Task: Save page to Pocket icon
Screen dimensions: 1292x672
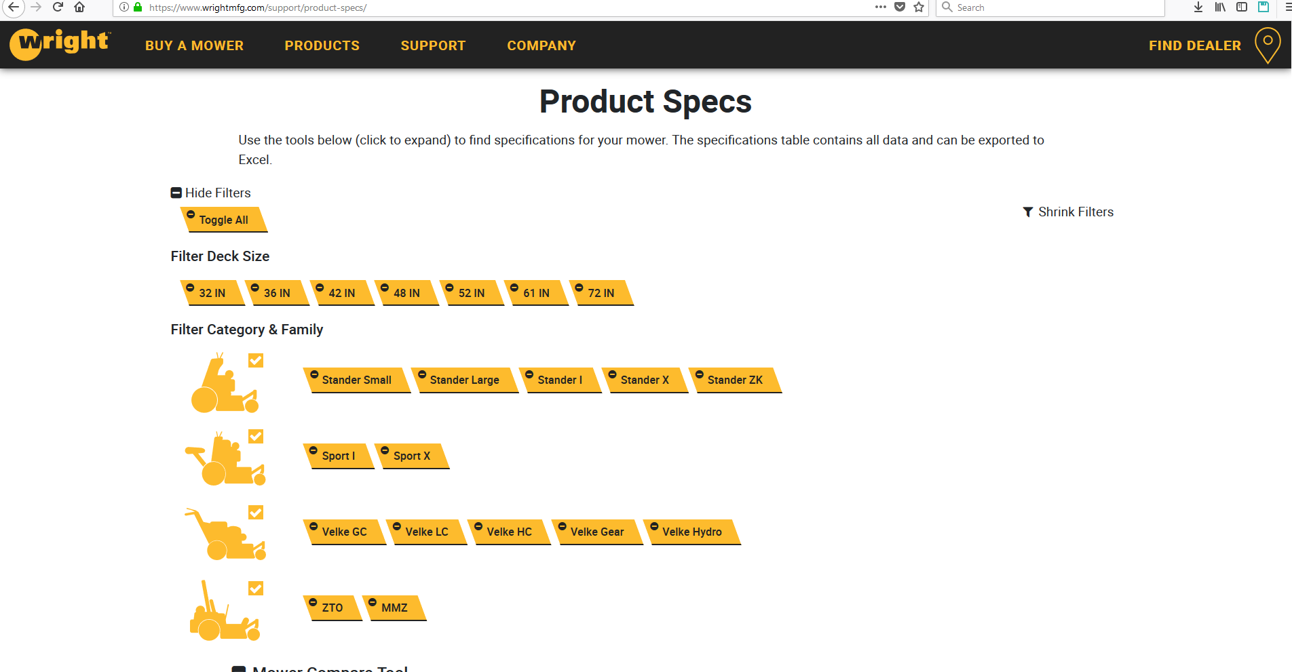Action: tap(900, 7)
